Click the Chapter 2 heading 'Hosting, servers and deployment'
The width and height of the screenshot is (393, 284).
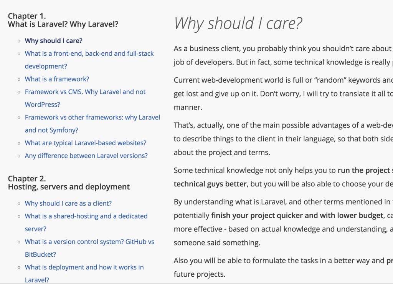(x=69, y=187)
